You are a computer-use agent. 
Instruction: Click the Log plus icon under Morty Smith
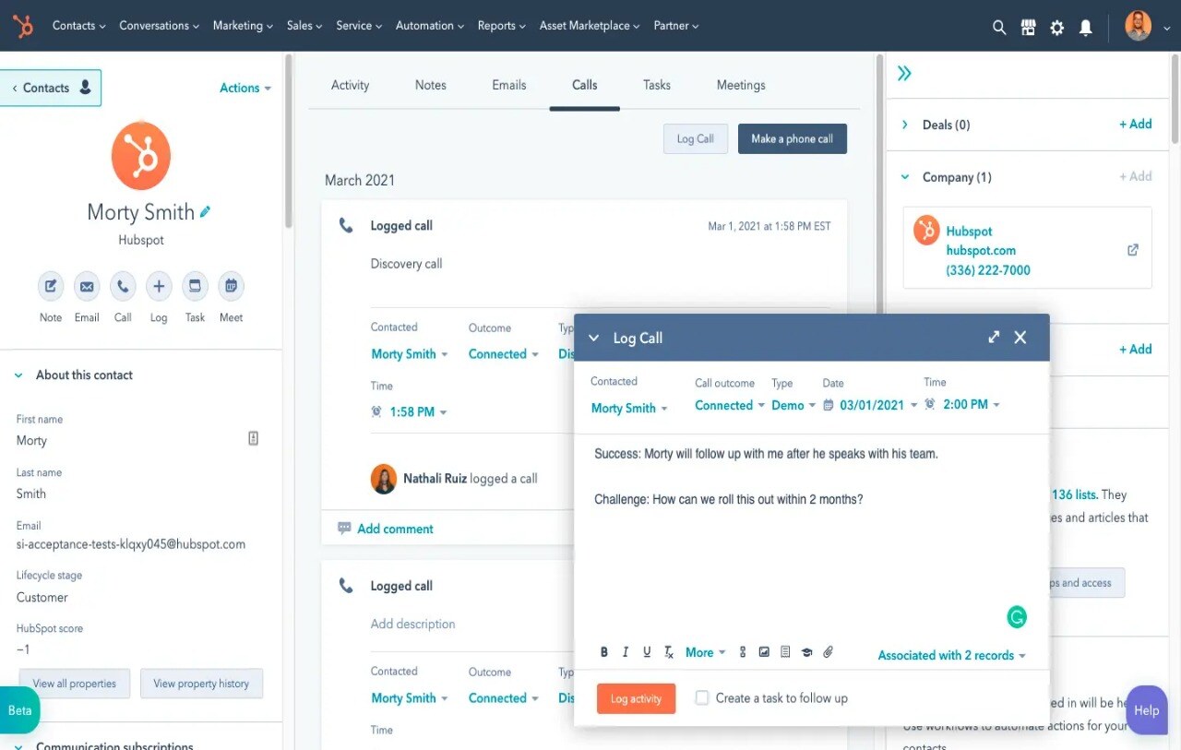(159, 286)
